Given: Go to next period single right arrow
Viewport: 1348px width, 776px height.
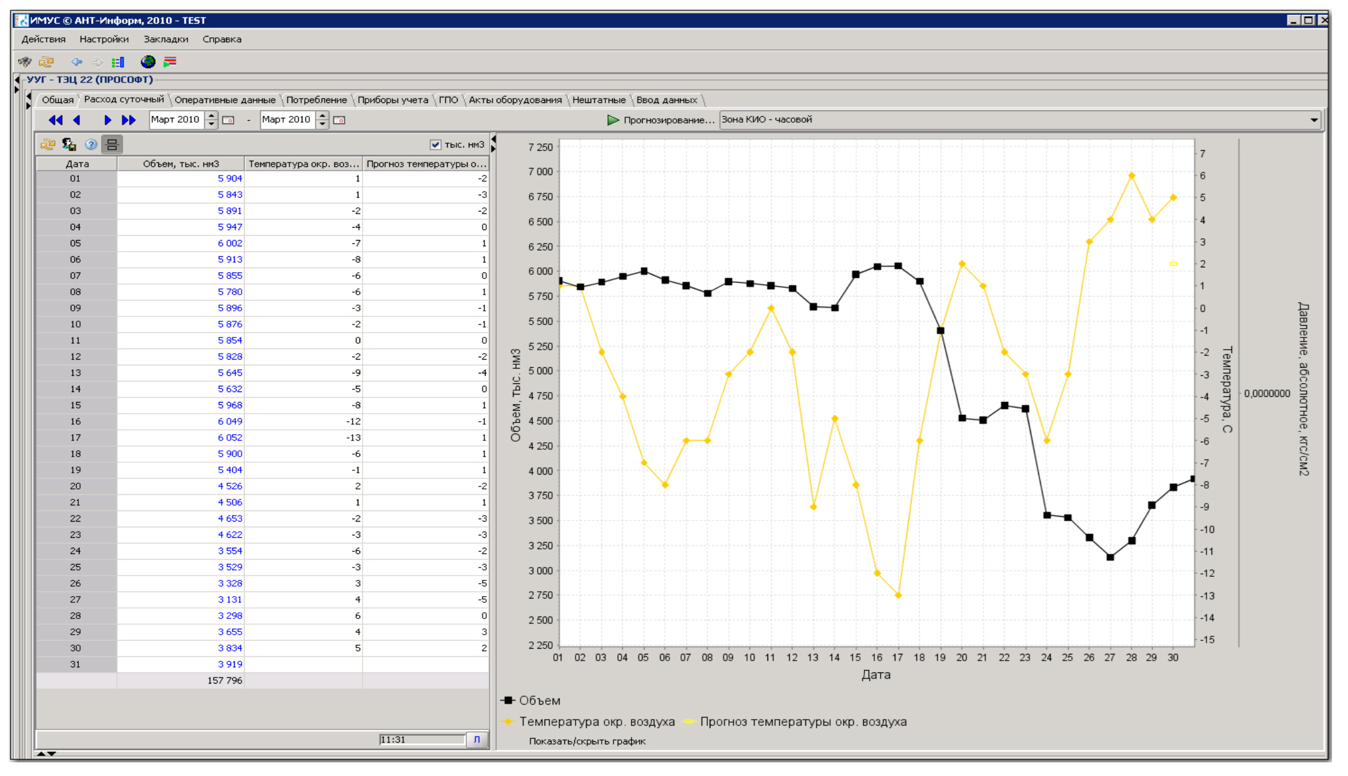Looking at the screenshot, I should [107, 120].
